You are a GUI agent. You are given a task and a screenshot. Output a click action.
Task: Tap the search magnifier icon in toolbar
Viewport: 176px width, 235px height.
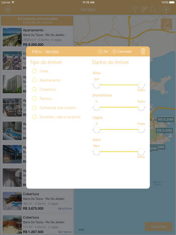point(153,9)
